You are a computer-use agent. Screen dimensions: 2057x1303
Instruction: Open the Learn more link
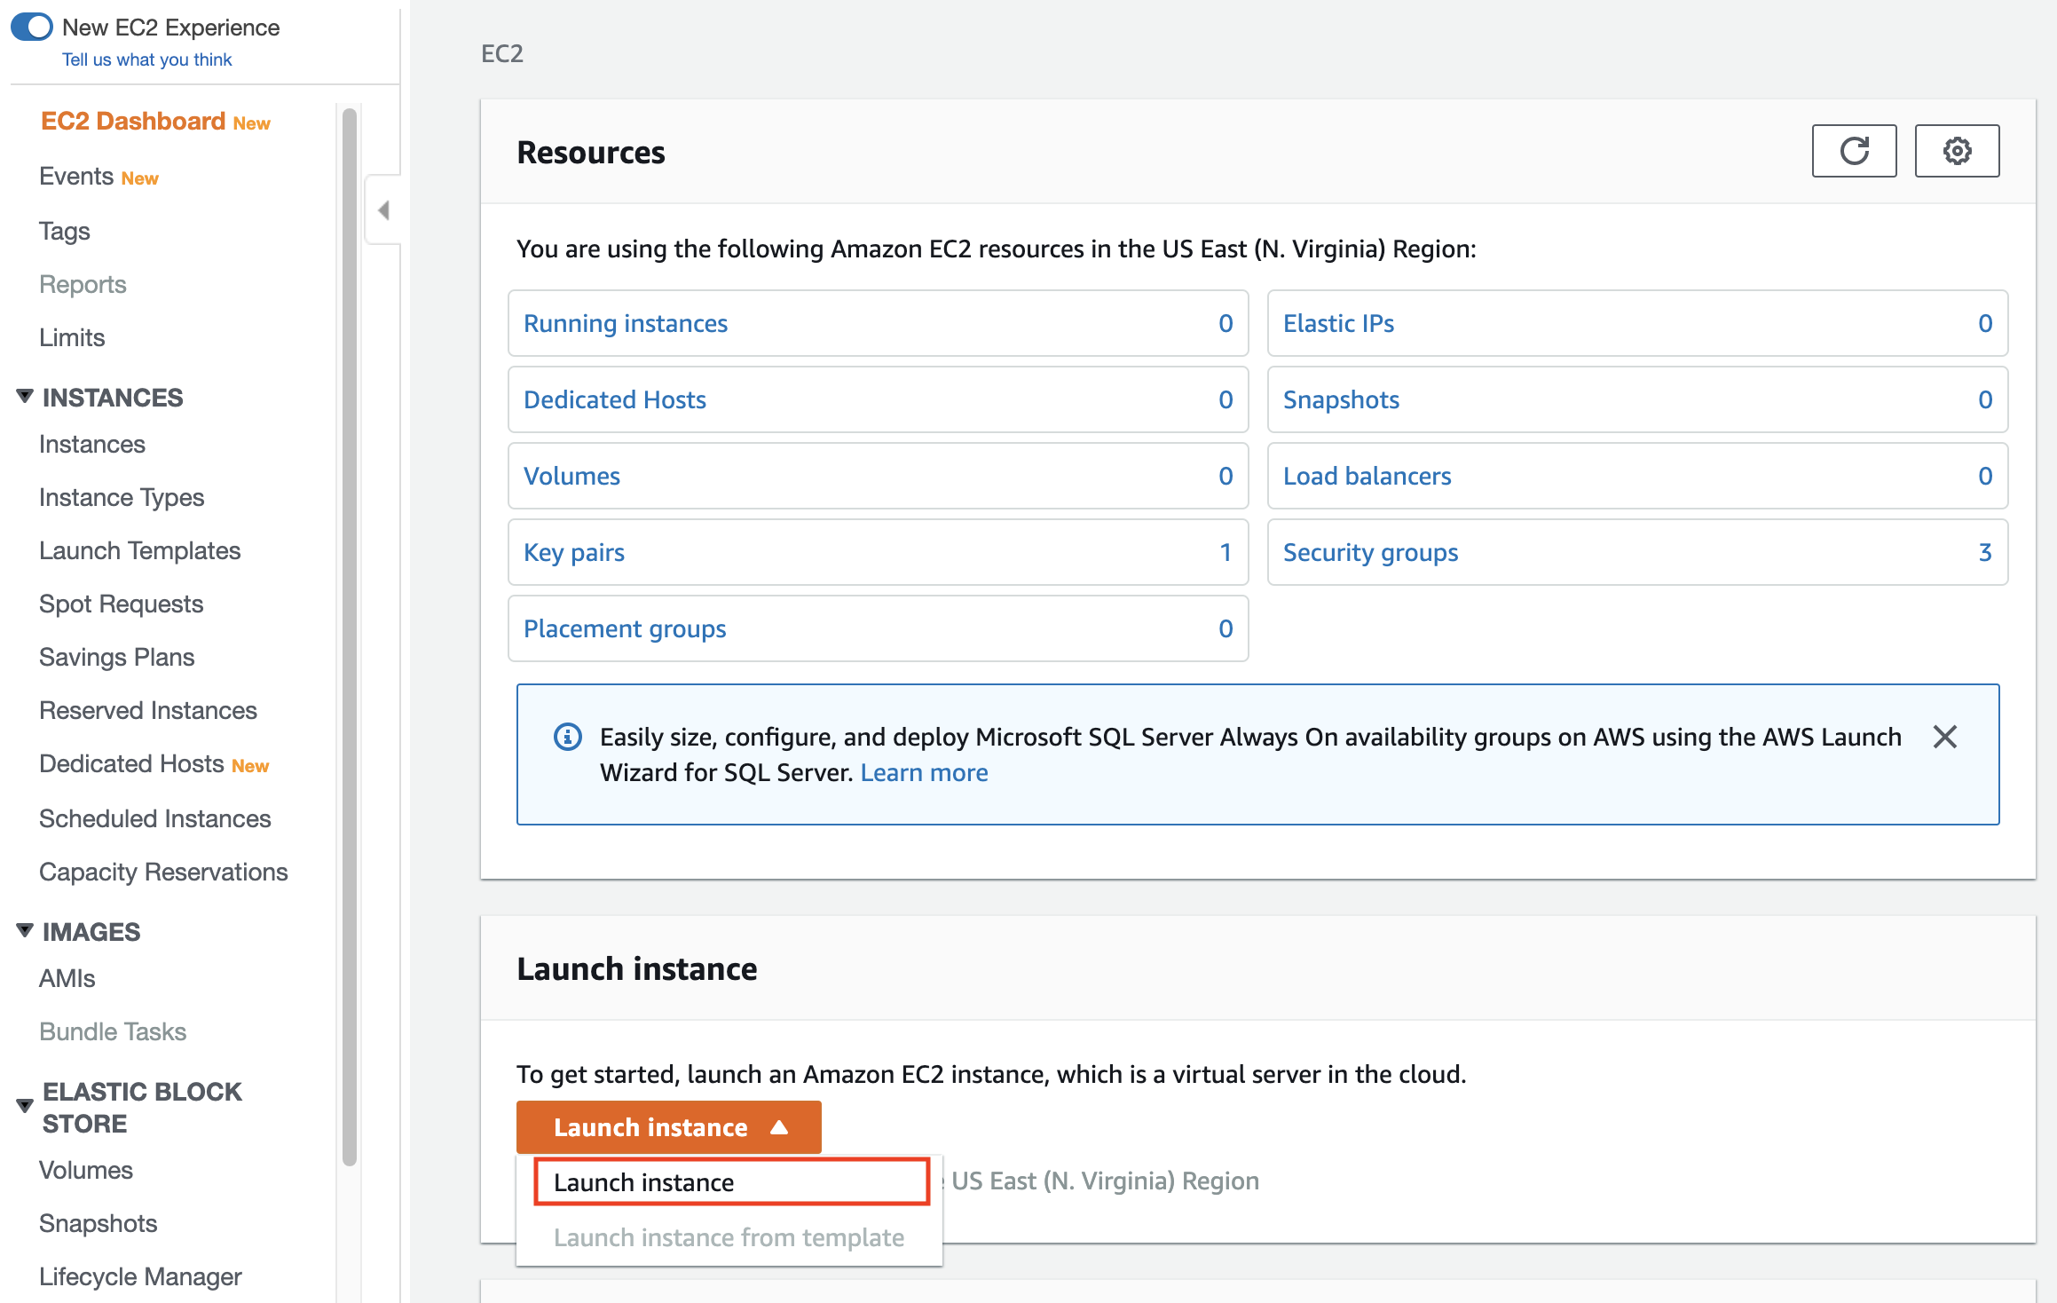[924, 772]
